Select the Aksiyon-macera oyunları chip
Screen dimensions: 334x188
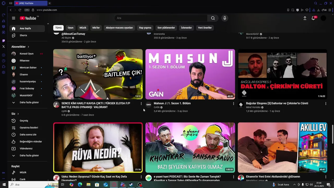tap(119, 28)
